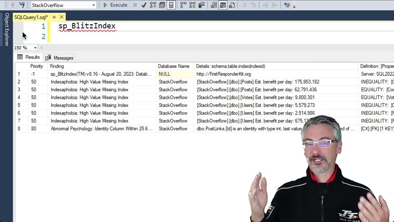The width and height of the screenshot is (394, 222).
Task: Open the Query Options dialog icon
Action: (x=162, y=5)
